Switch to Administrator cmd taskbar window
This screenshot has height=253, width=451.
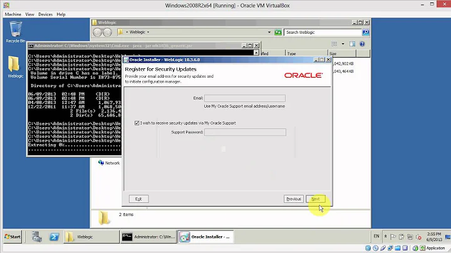pos(148,237)
